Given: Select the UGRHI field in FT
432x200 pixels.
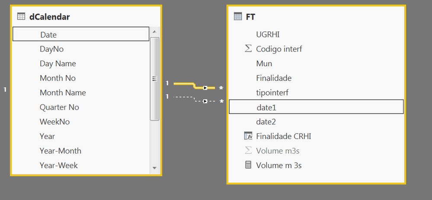Looking at the screenshot, I should point(316,34).
